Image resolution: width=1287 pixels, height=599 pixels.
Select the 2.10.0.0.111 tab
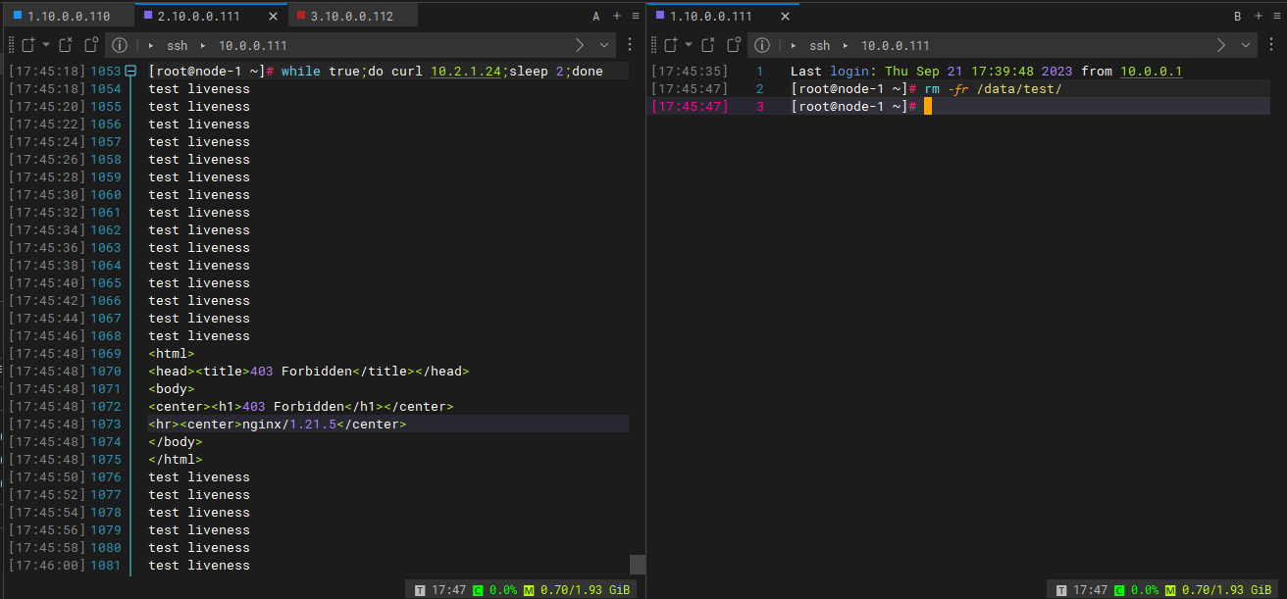pos(210,16)
